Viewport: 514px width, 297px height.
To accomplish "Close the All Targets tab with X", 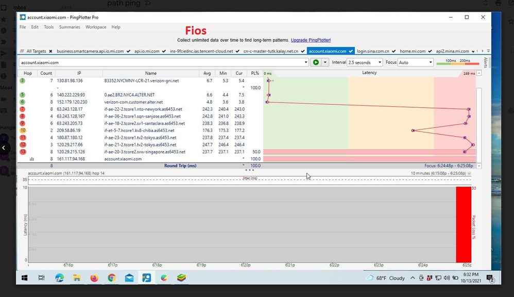I will (51, 51).
